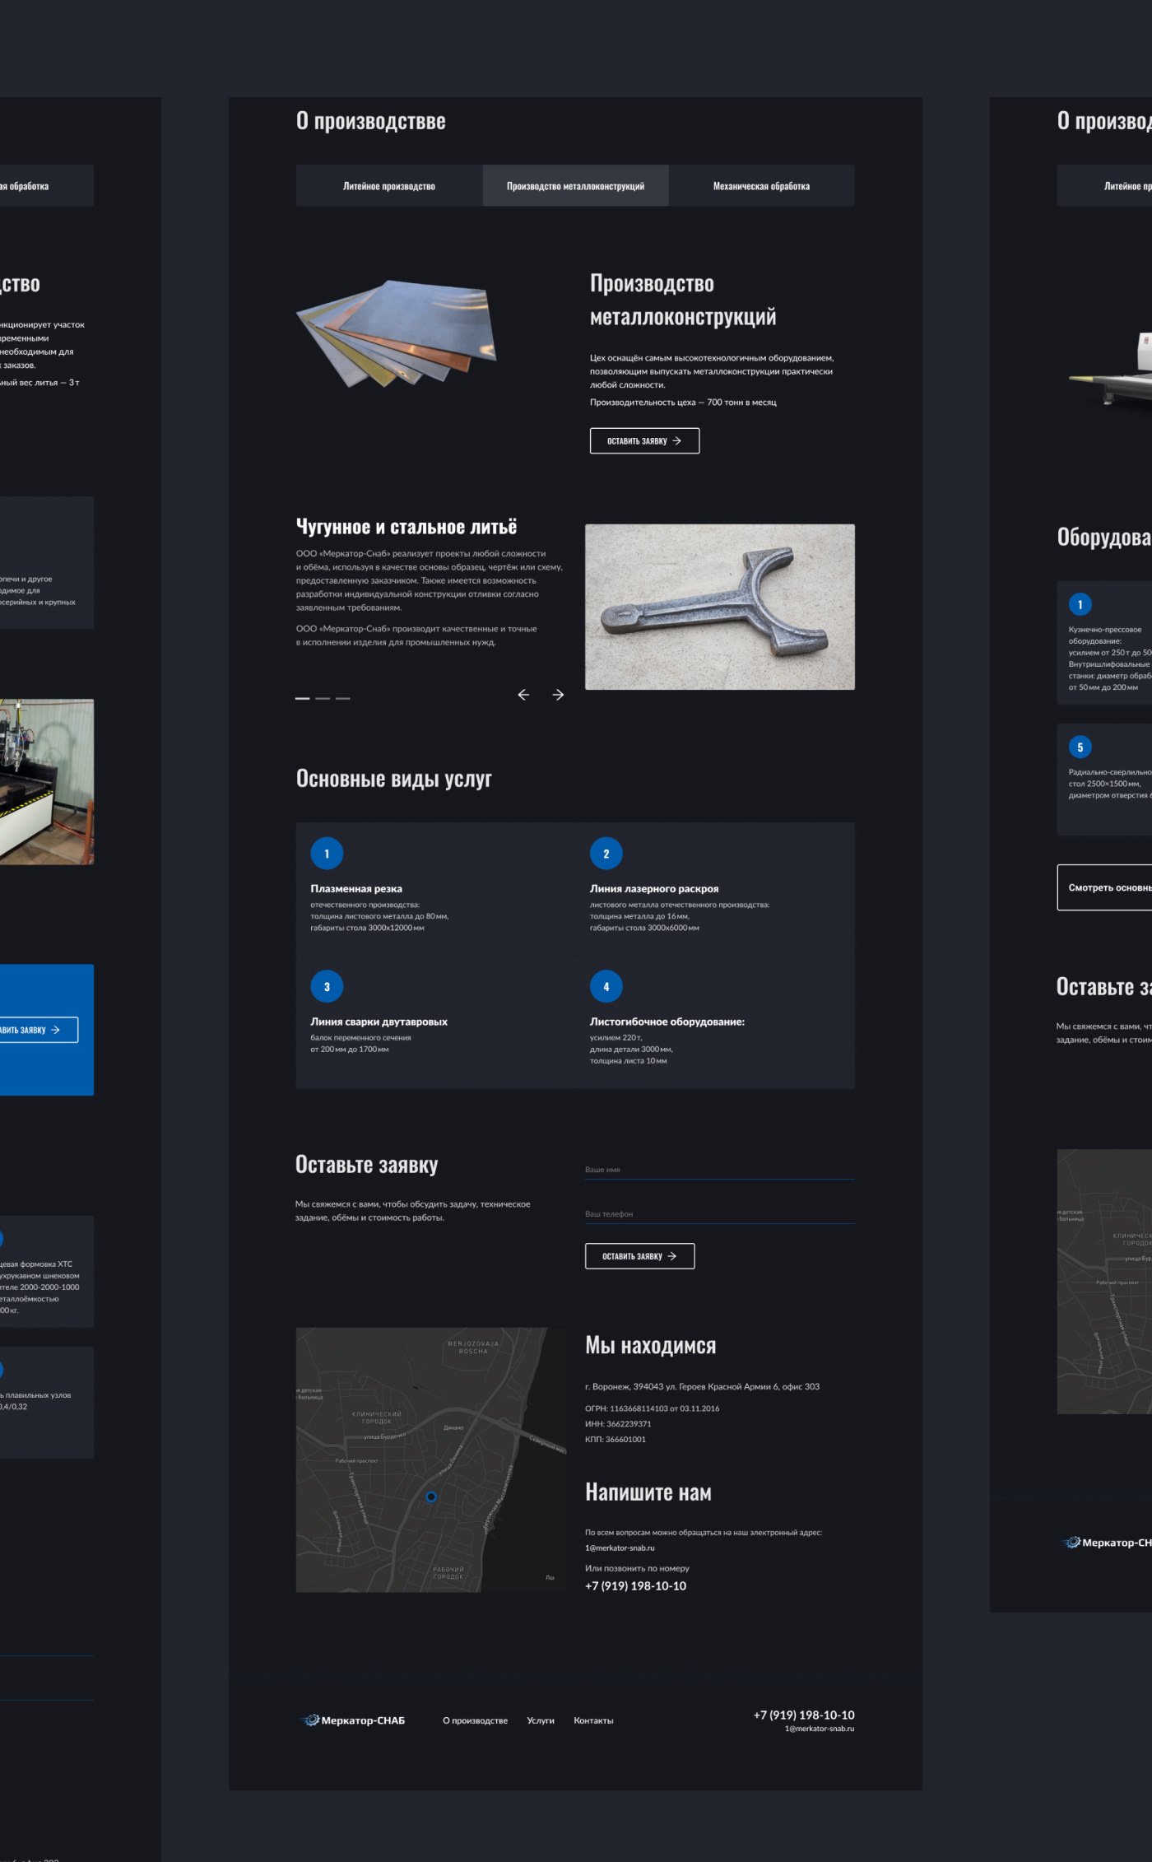Open the partly visible Литейное tab in right page
This screenshot has height=1862, width=1152.
click(1104, 186)
